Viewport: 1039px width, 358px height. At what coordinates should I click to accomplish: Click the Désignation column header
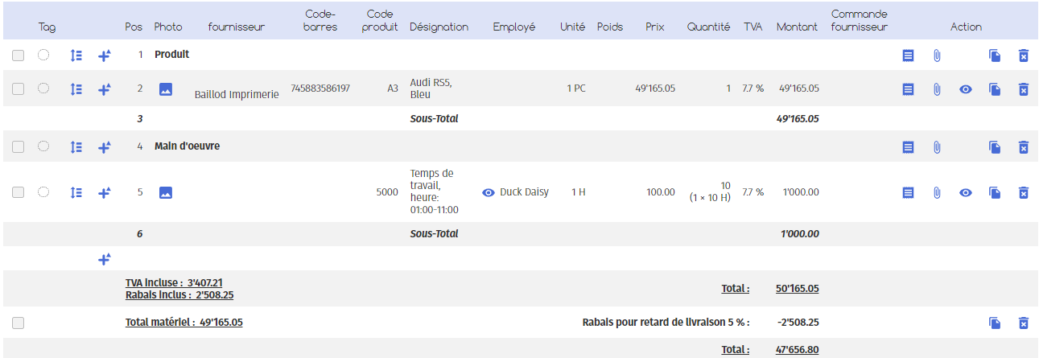point(439,27)
